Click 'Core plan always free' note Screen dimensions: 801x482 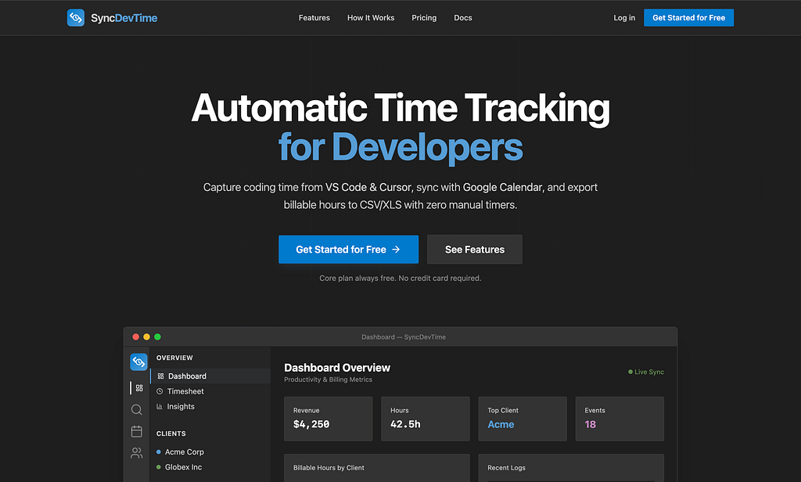[400, 278]
